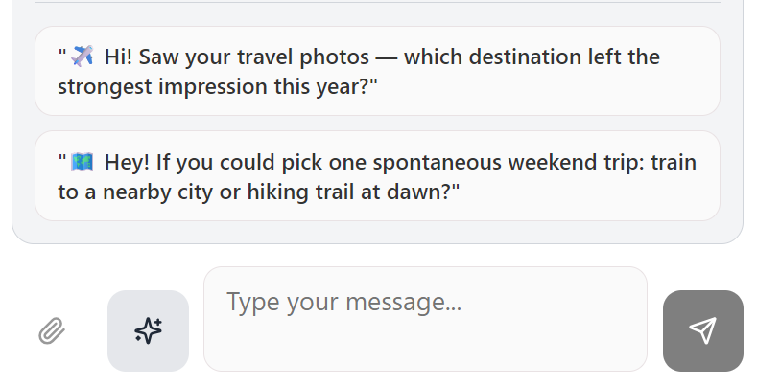Click inside the message text box

tap(425, 319)
